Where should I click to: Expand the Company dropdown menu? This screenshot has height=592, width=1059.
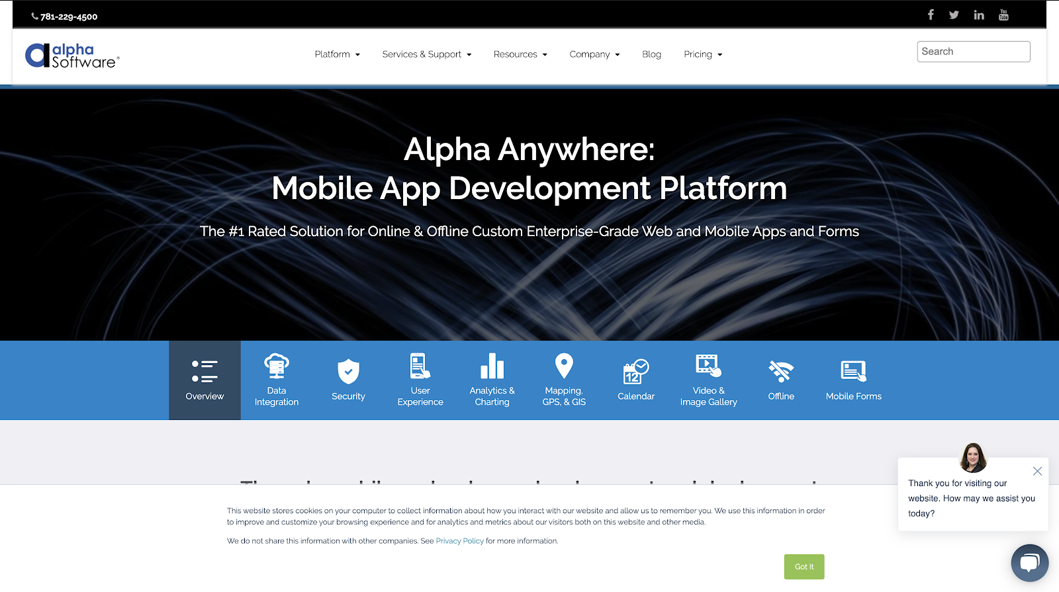tap(595, 54)
